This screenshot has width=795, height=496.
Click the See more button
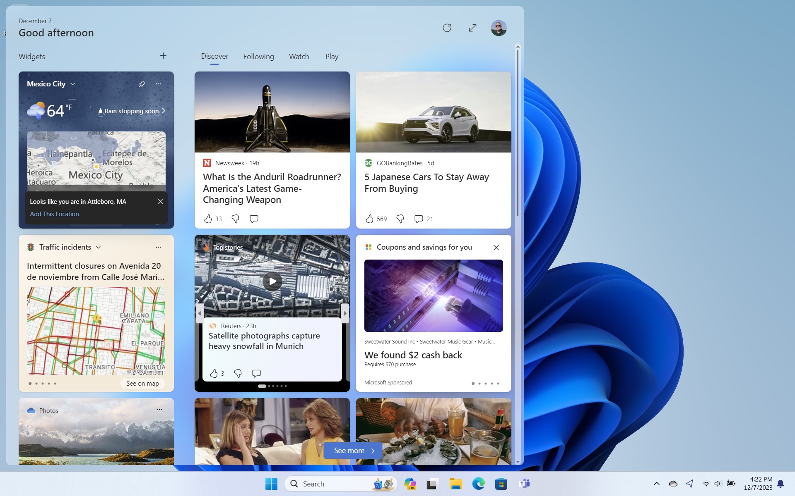coord(353,451)
